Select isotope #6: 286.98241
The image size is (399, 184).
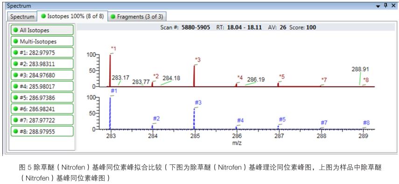(x=42, y=109)
